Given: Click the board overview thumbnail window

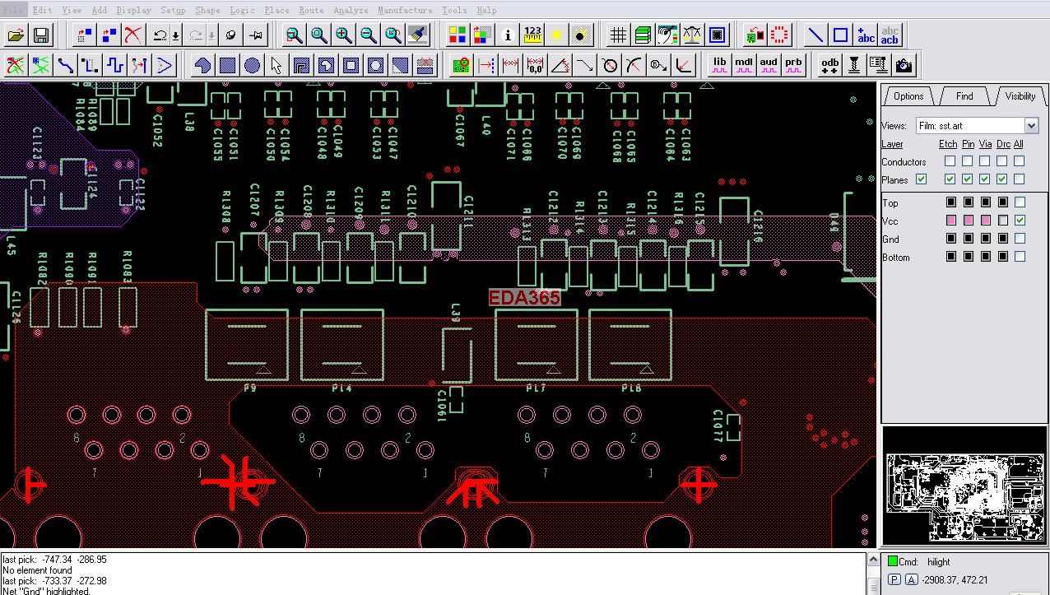Looking at the screenshot, I should [x=963, y=486].
